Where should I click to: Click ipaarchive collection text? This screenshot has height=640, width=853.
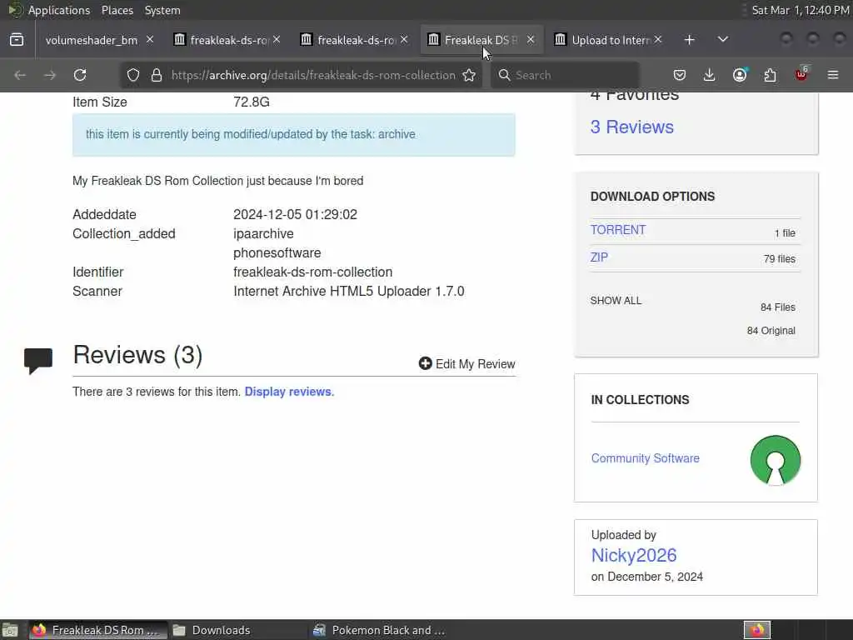[263, 233]
